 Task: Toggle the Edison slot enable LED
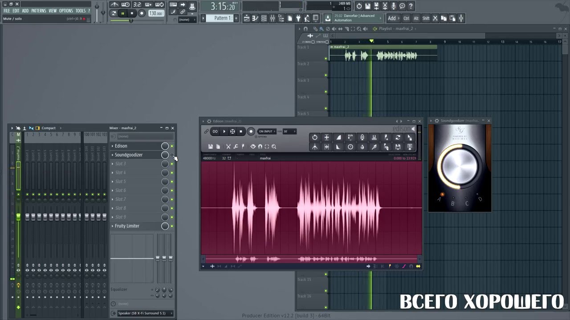pyautogui.click(x=172, y=146)
